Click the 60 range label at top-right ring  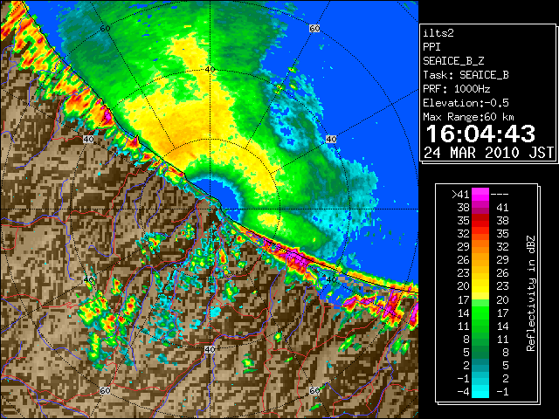click(x=314, y=28)
